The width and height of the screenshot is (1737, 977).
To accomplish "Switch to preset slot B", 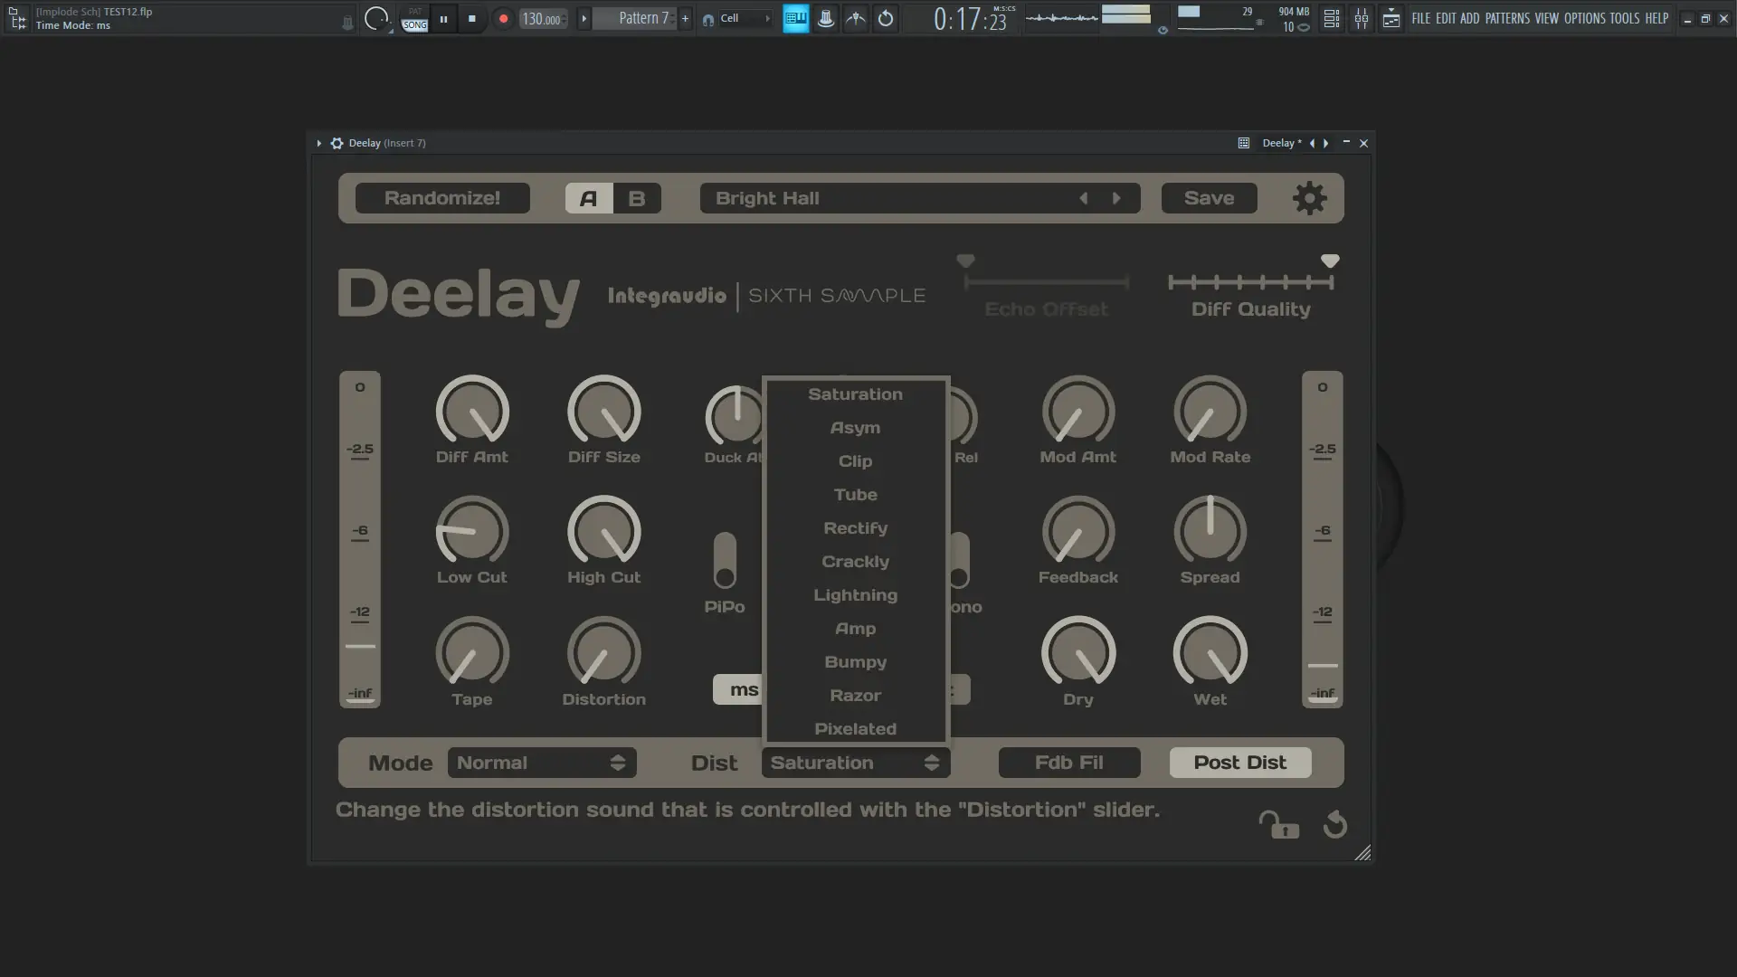I will pyautogui.click(x=637, y=198).
